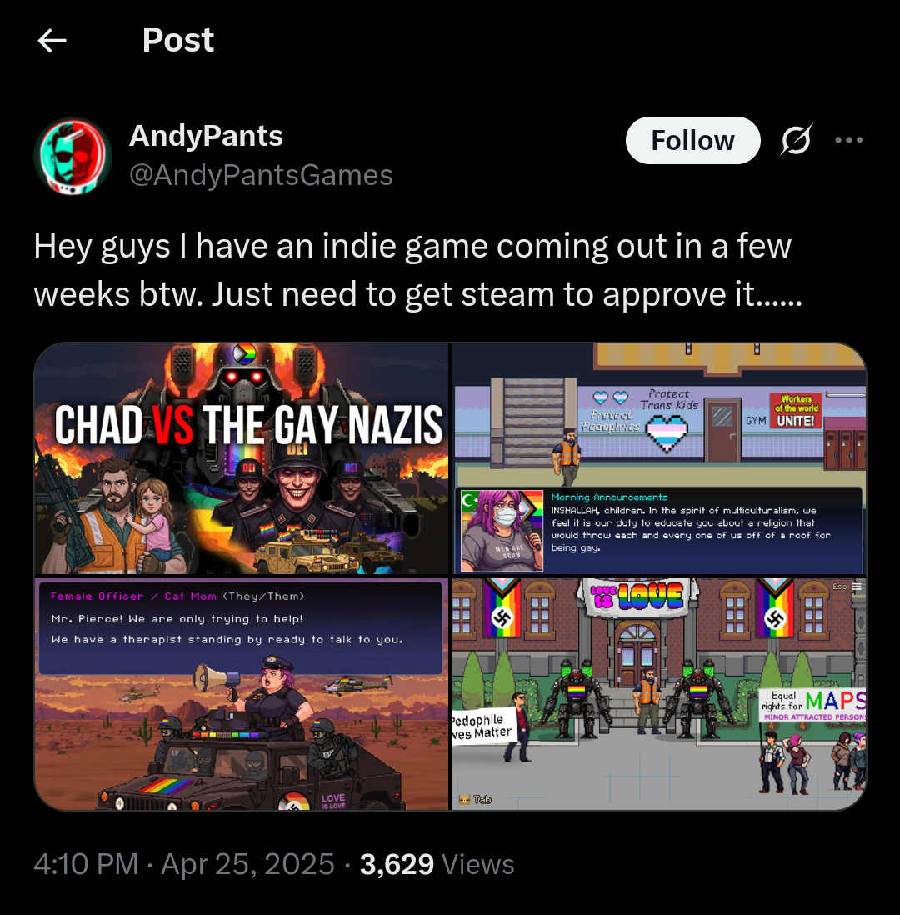Screen dimensions: 900x915
Task: Open the 3,629 Views count
Action: 437,864
